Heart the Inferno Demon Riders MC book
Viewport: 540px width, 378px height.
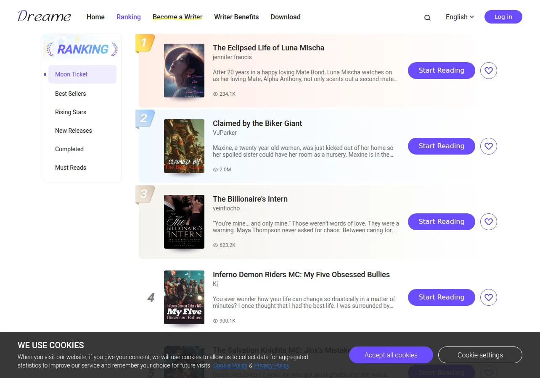coord(489,297)
